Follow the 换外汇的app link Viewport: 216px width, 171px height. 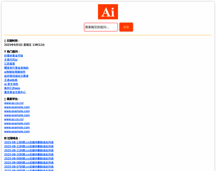[x=12, y=88]
